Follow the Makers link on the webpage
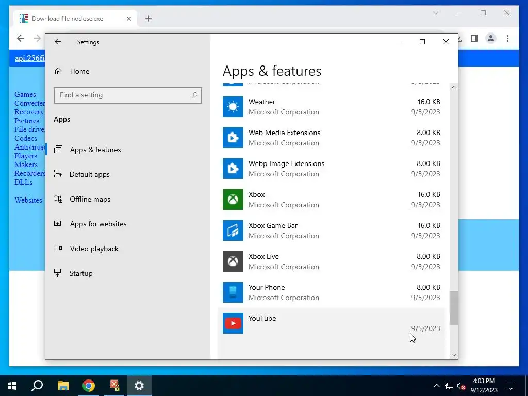 pyautogui.click(x=26, y=164)
